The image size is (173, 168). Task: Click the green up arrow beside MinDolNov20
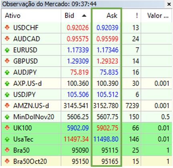[7, 117]
